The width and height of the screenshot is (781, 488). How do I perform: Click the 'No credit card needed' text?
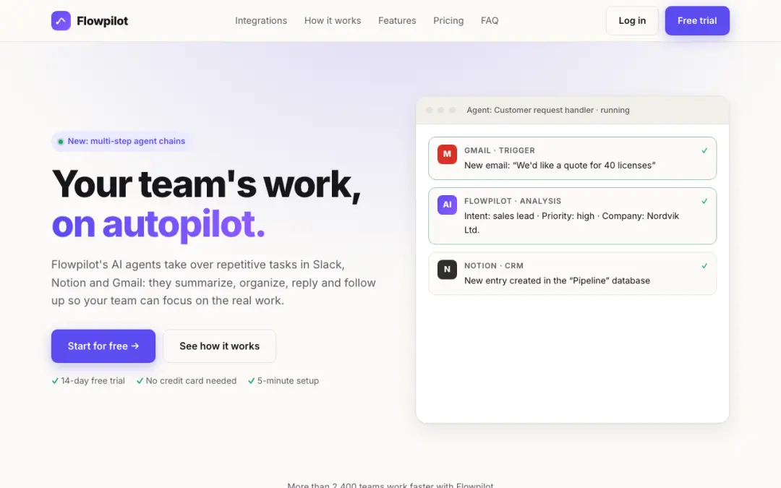(191, 381)
